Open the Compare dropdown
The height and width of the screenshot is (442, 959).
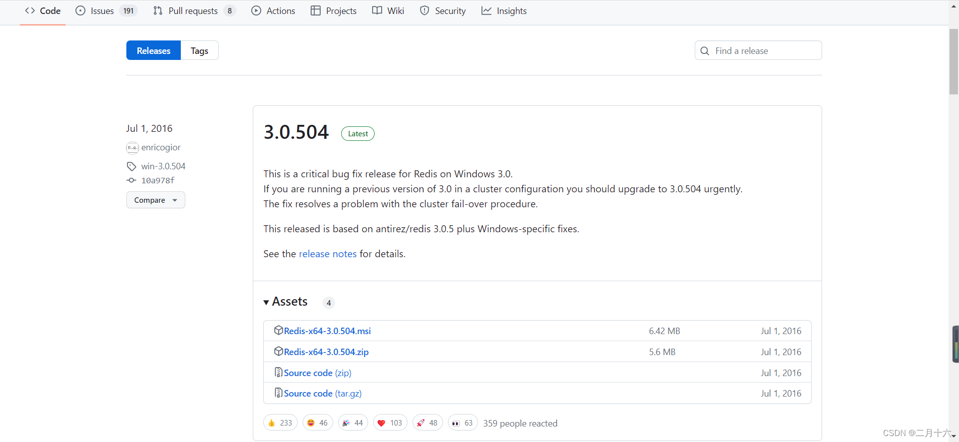tap(155, 200)
